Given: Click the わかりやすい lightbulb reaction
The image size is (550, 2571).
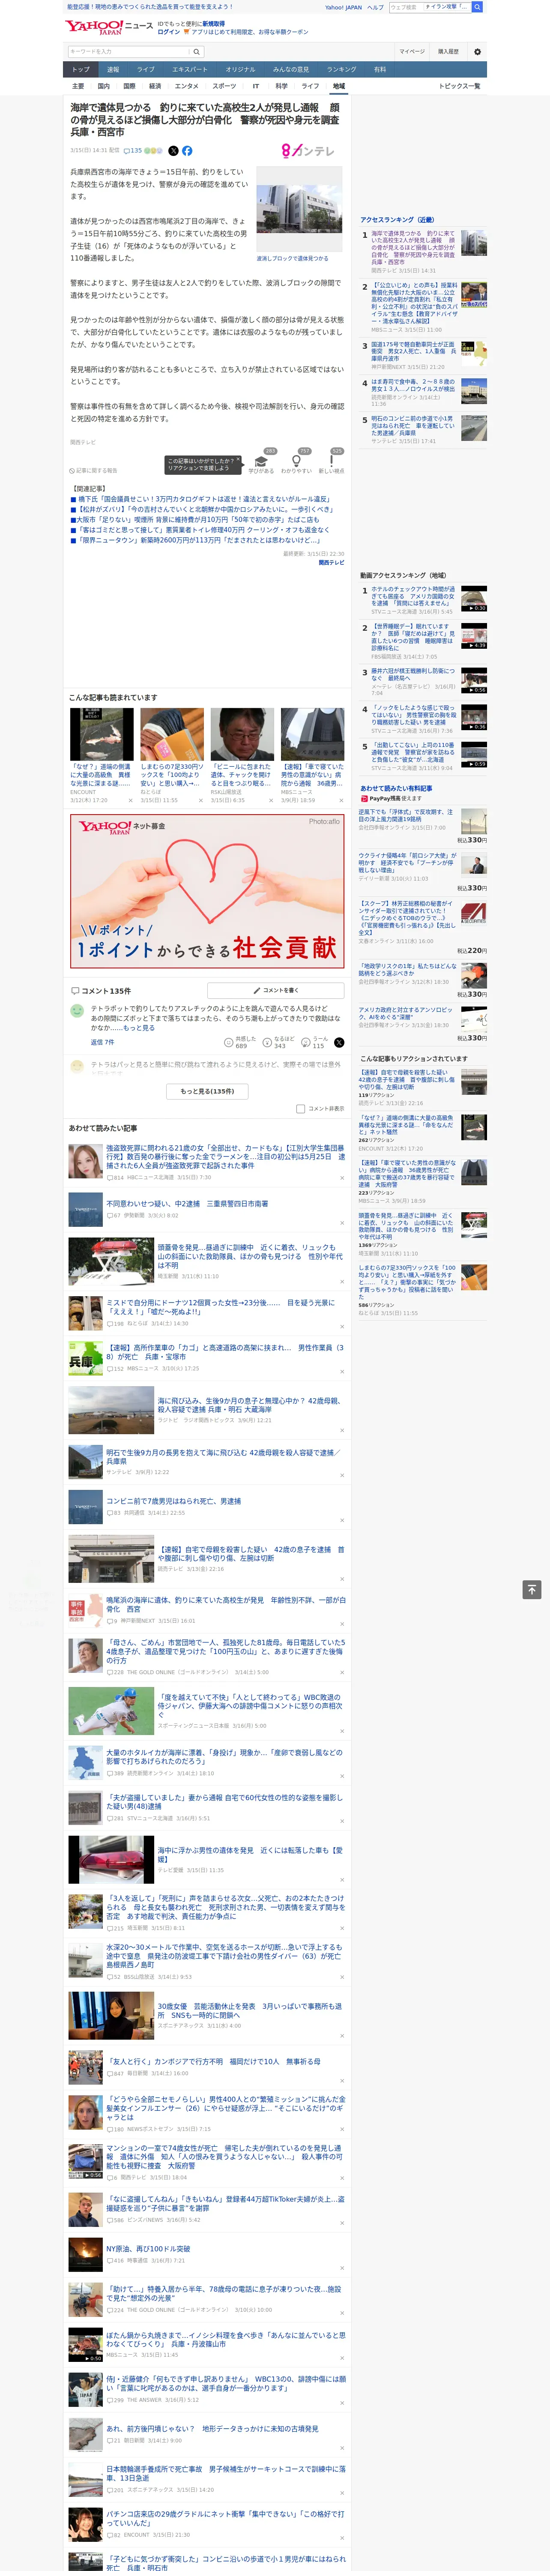Looking at the screenshot, I should tap(296, 462).
